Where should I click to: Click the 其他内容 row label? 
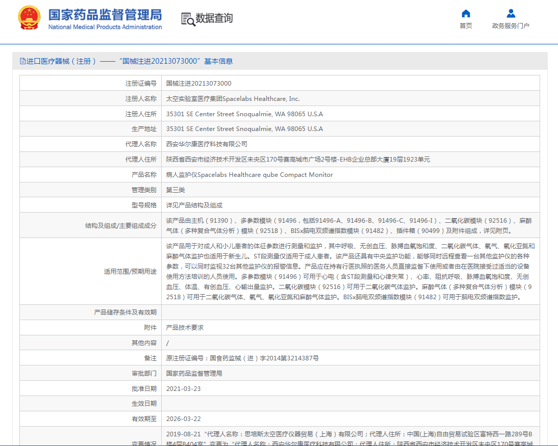[144, 343]
